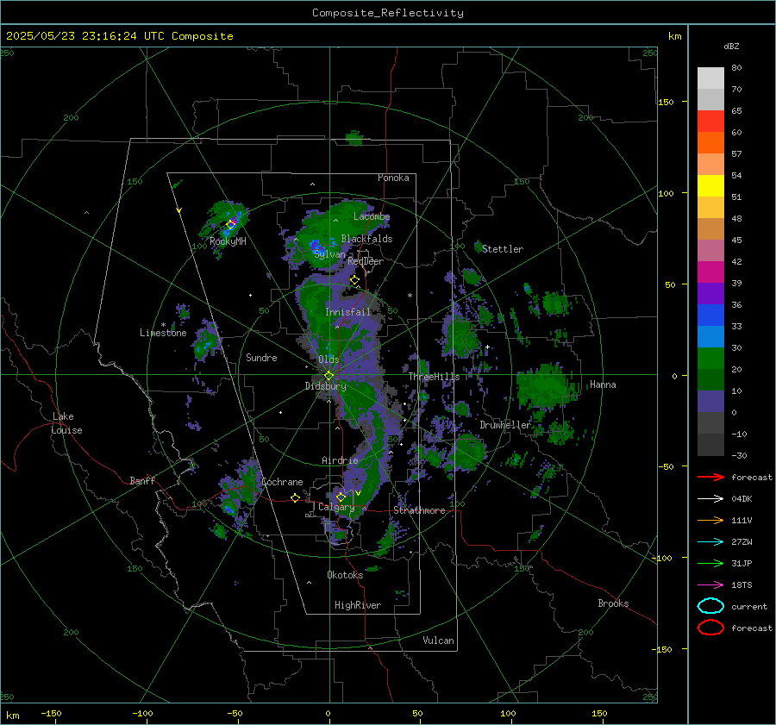Viewport: 776px width, 725px height.
Task: Click the white 04DK arrow icon
Action: coord(710,499)
